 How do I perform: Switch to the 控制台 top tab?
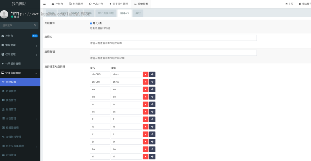pos(57,4)
